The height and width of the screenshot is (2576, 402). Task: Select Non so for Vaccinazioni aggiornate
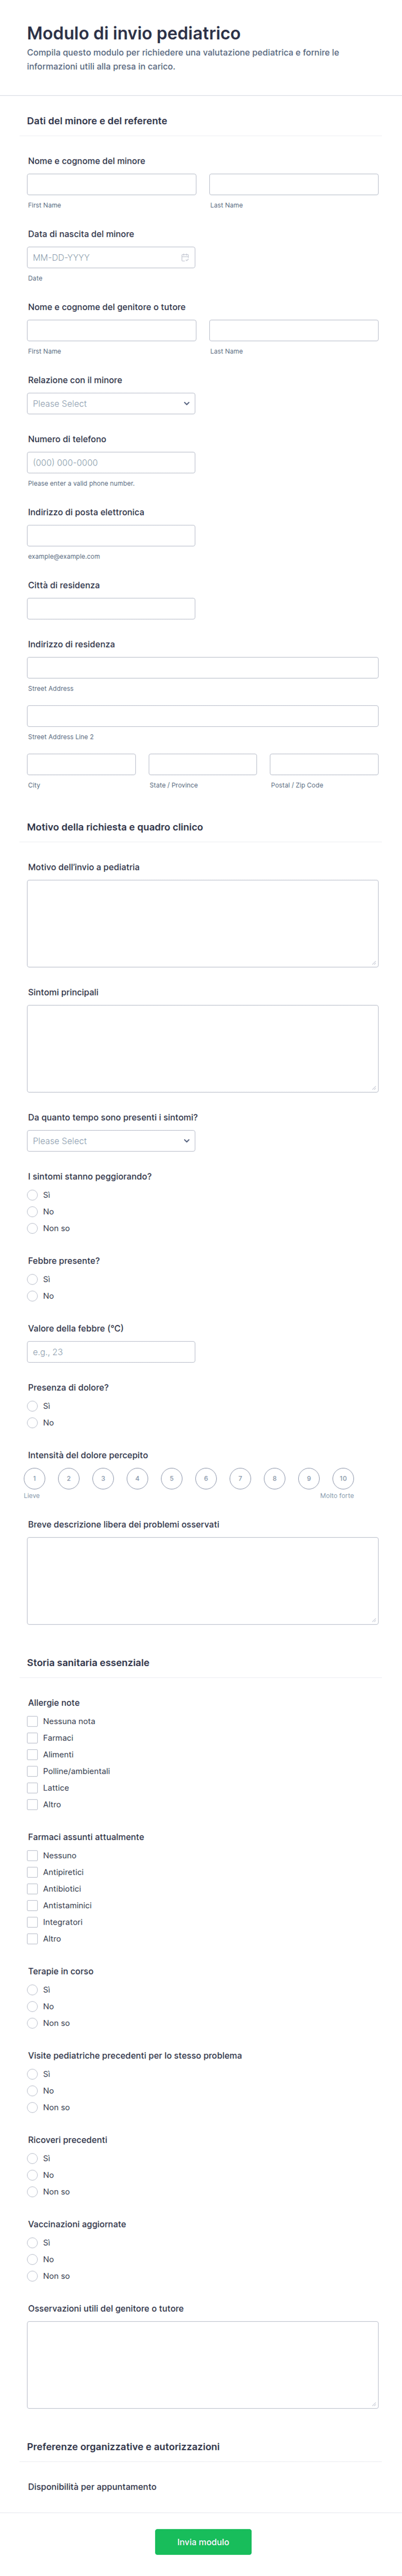[x=33, y=2276]
